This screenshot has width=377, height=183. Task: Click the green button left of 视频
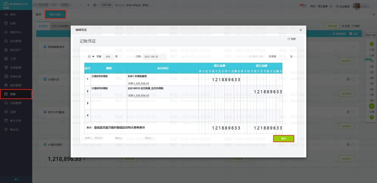click(332, 26)
